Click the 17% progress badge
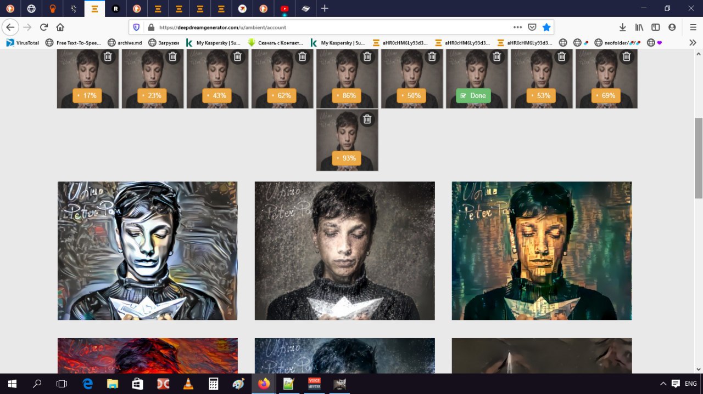 [87, 95]
